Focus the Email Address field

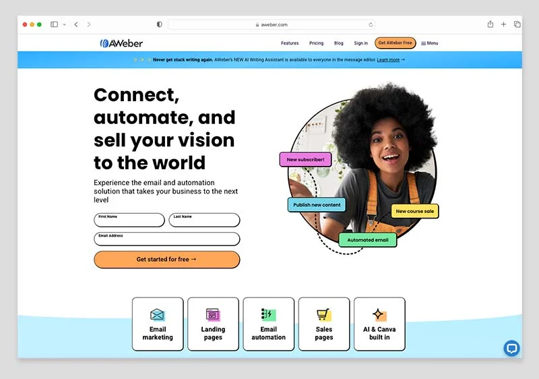(166, 239)
